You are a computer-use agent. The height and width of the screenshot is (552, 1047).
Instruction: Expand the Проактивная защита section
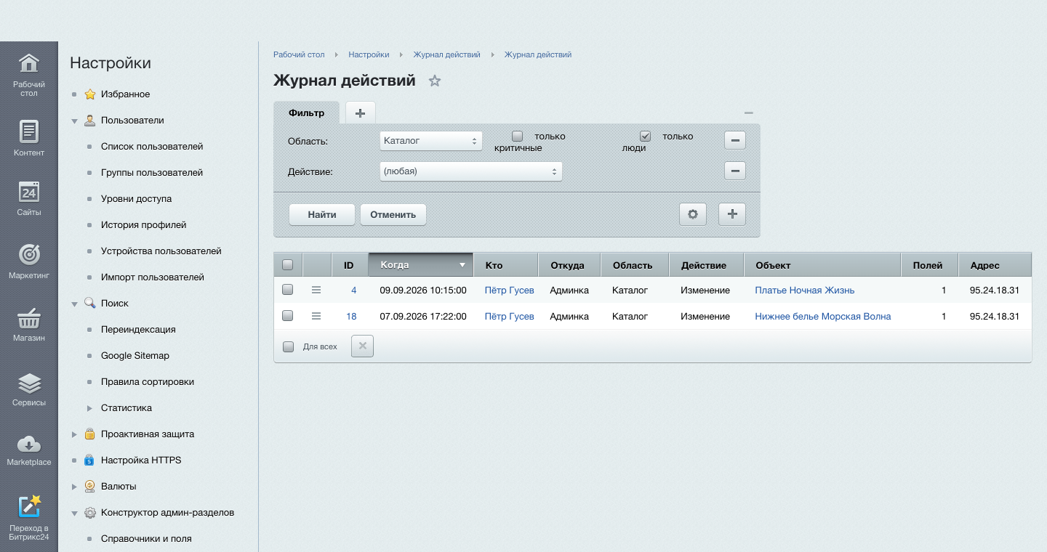click(x=74, y=434)
